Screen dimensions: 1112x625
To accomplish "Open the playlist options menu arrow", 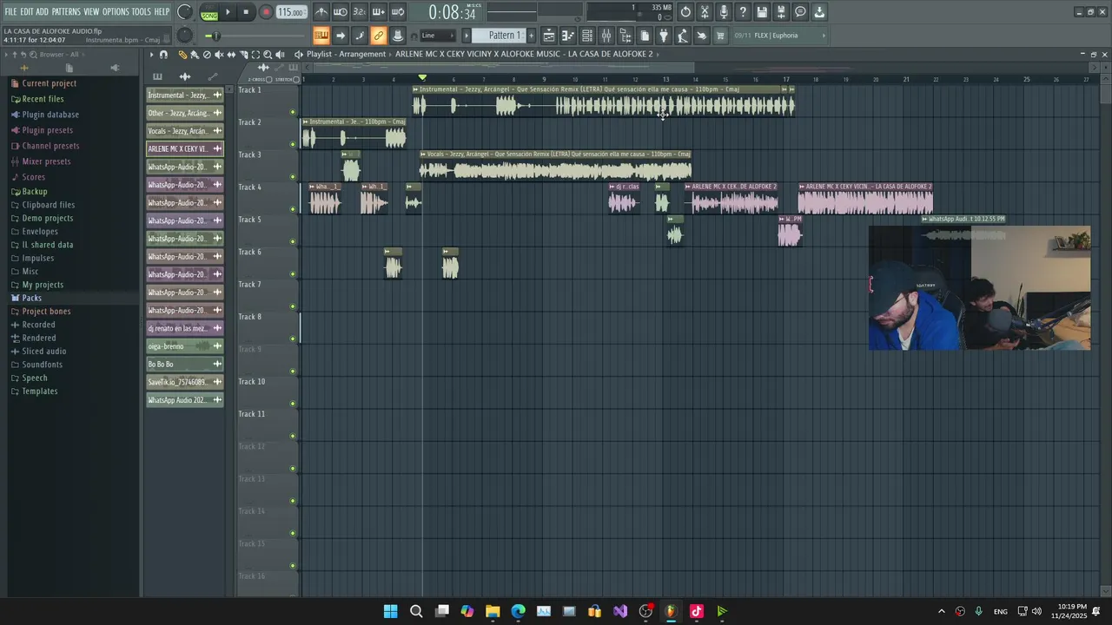I will 151,54.
